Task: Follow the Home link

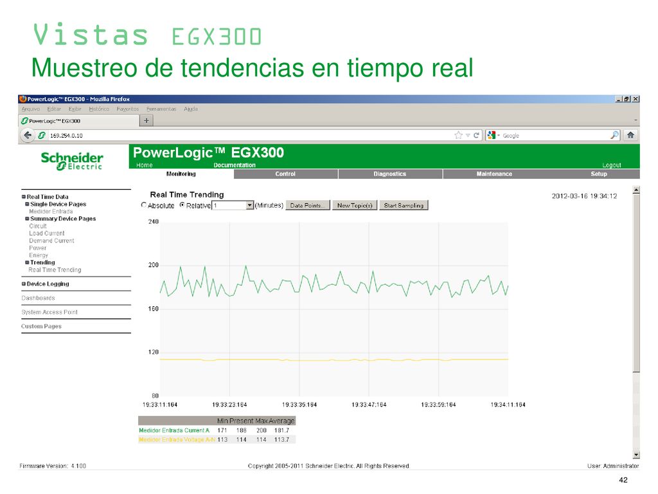Action: 145,165
